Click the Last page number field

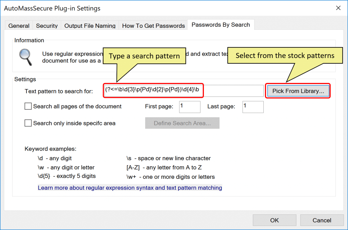pos(253,107)
